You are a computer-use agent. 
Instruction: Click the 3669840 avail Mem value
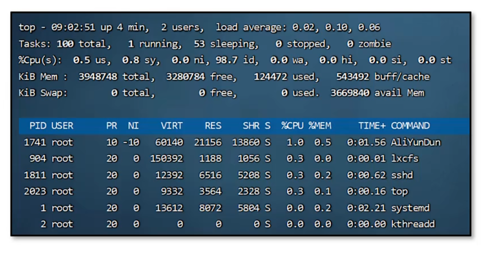350,93
